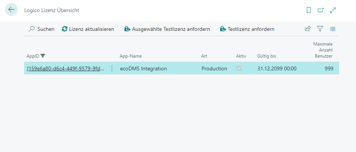Open the AppID column filter funnel

(42, 56)
